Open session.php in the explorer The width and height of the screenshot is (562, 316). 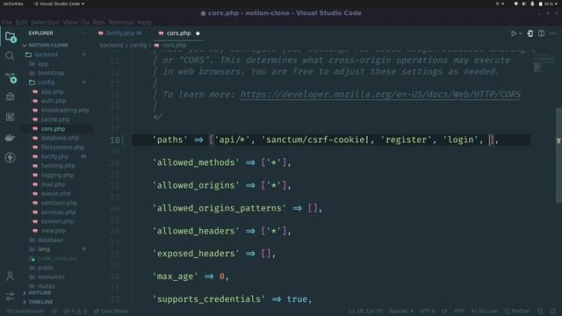(x=57, y=221)
